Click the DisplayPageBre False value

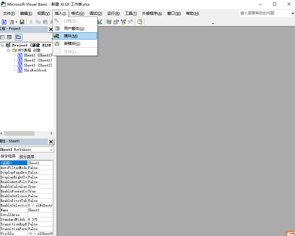tap(40, 172)
